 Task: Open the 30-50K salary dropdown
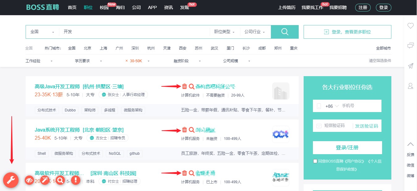pos(140,61)
